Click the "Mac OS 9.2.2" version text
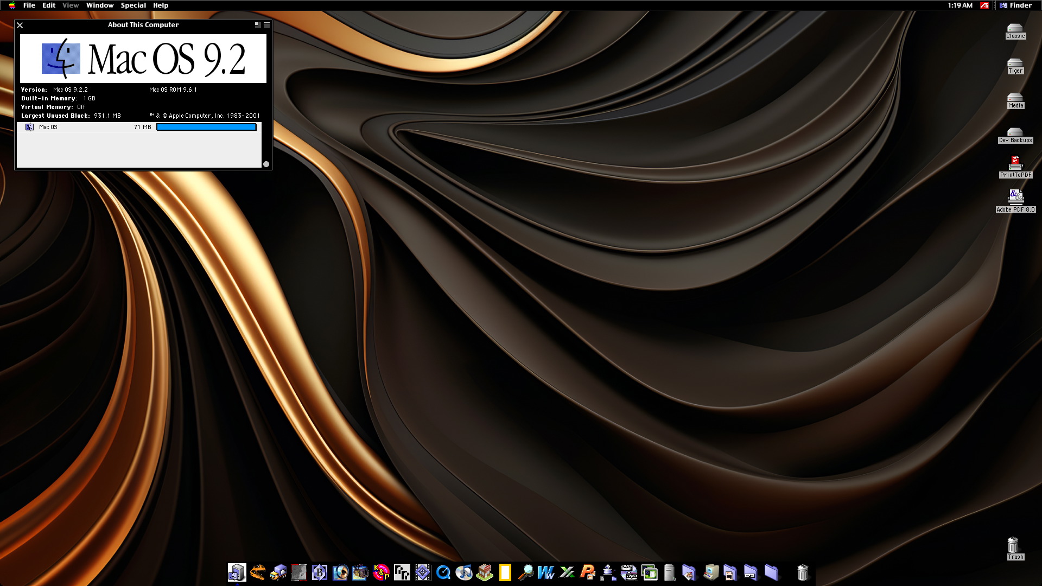 tap(71, 90)
